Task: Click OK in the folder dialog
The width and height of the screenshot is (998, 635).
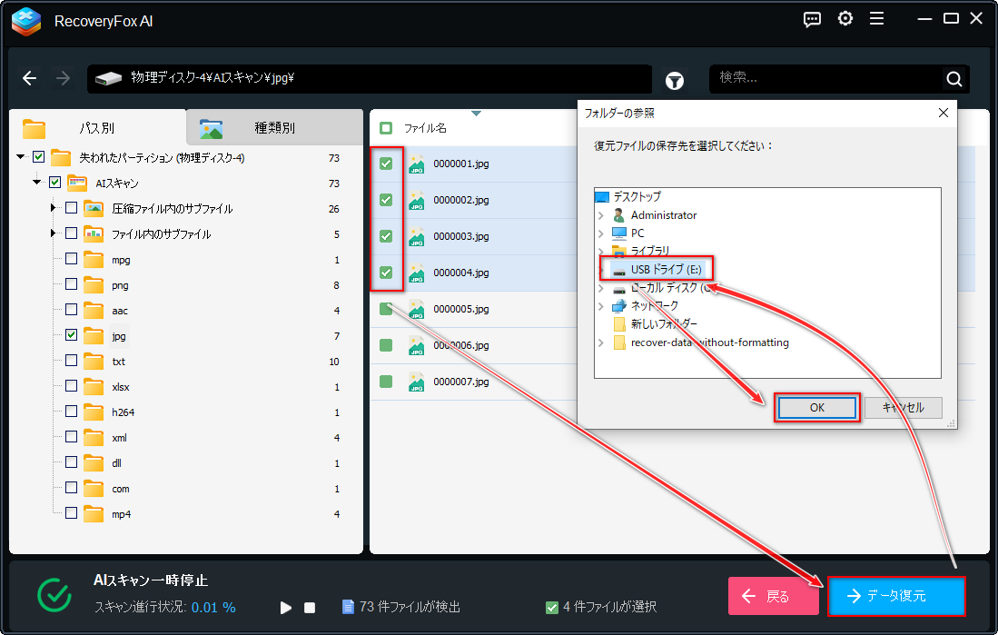Action: (x=817, y=408)
